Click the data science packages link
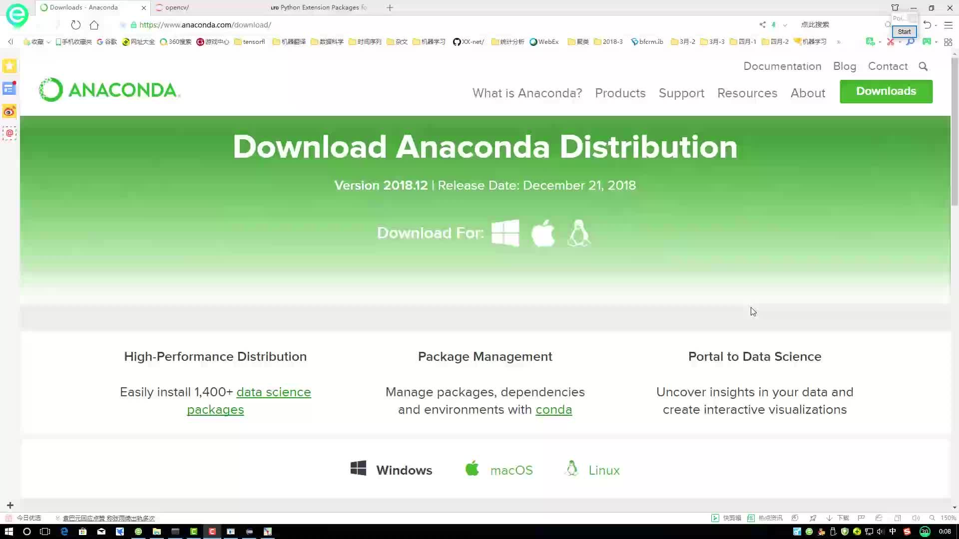Screen dimensions: 959x539 (x=249, y=400)
